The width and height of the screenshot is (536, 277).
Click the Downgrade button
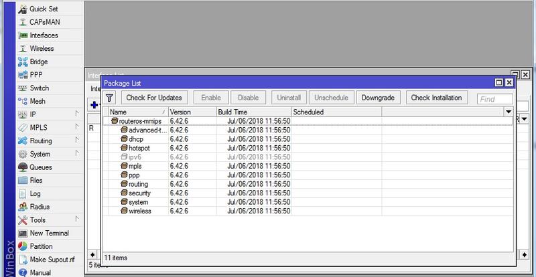378,98
